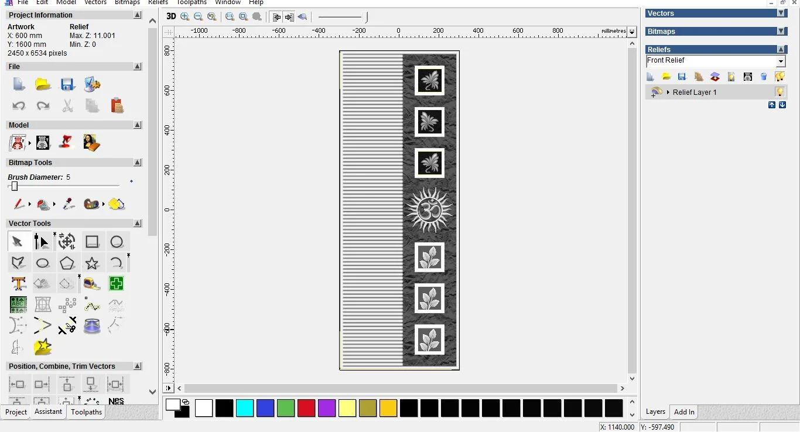The image size is (800, 432).
Task: Open the Toolpaths menu
Action: [x=192, y=2]
